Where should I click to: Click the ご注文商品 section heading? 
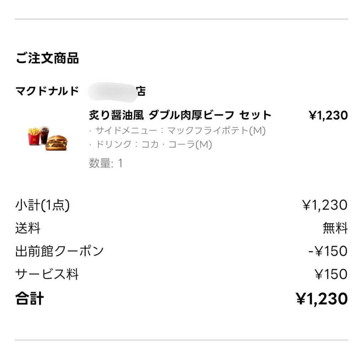coord(47,58)
